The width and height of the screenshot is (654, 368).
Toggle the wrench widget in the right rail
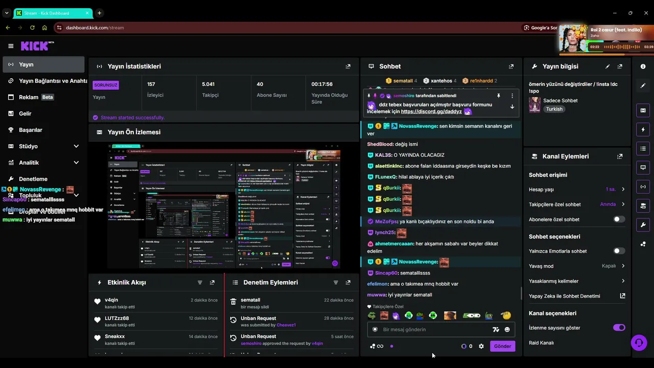tap(643, 225)
